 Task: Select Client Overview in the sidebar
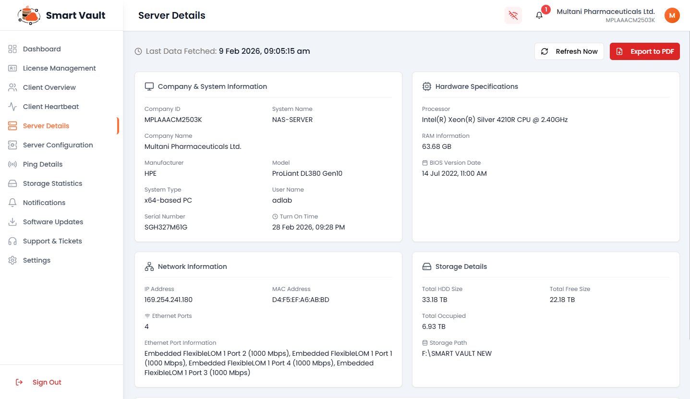tap(49, 87)
